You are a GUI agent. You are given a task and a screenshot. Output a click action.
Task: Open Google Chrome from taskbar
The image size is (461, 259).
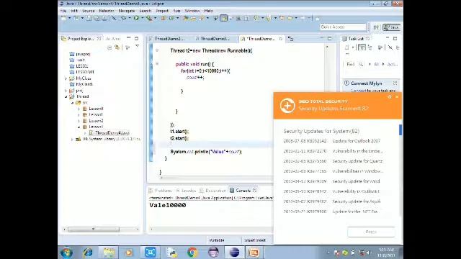192,253
